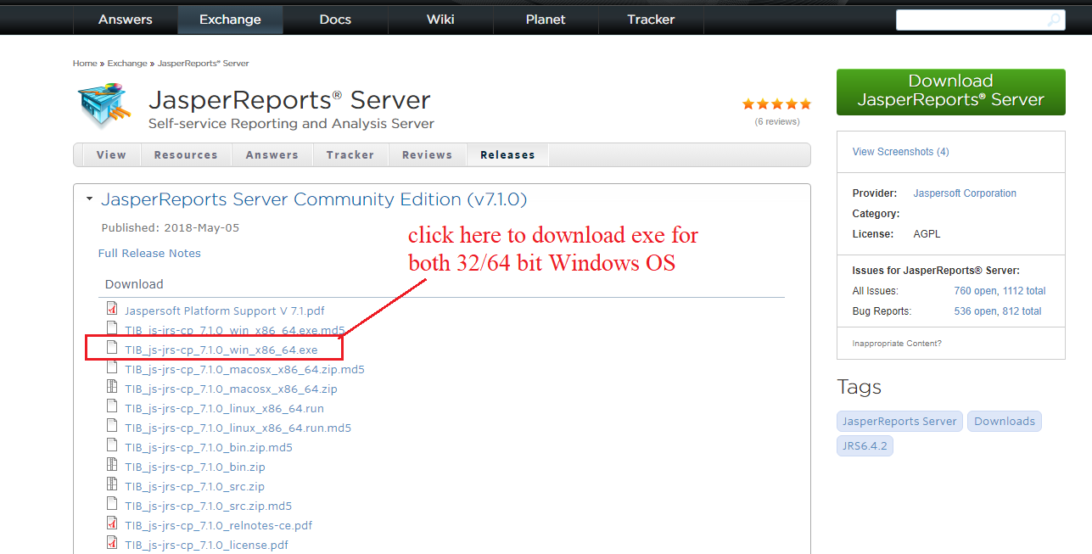Image resolution: width=1092 pixels, height=554 pixels.
Task: Open JasperReports Server Community Edition (v7.1.0) title
Action: (x=314, y=199)
